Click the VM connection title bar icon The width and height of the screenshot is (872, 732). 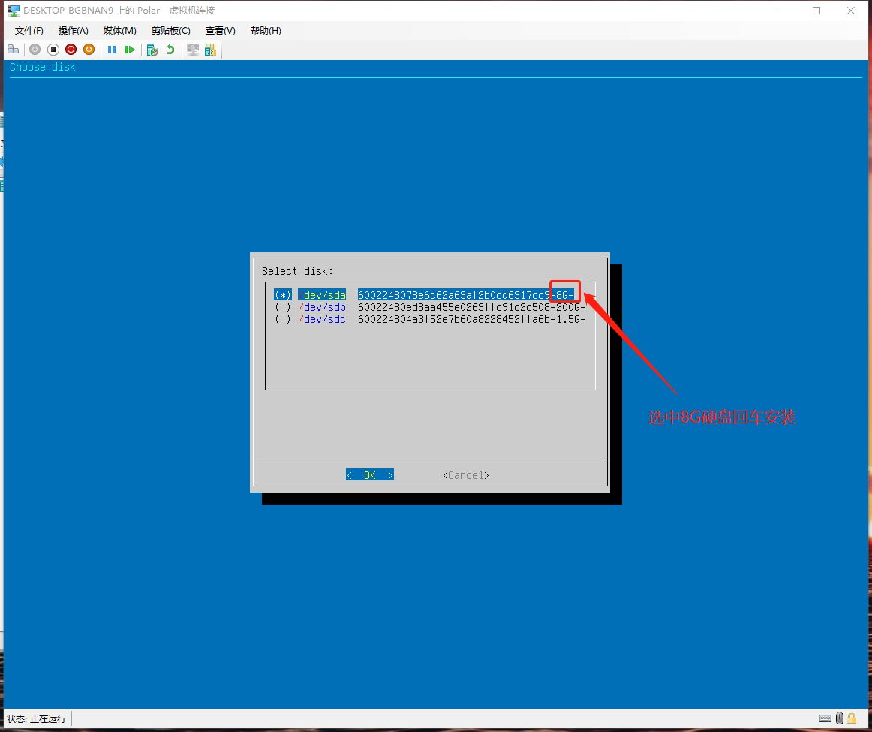(x=14, y=10)
